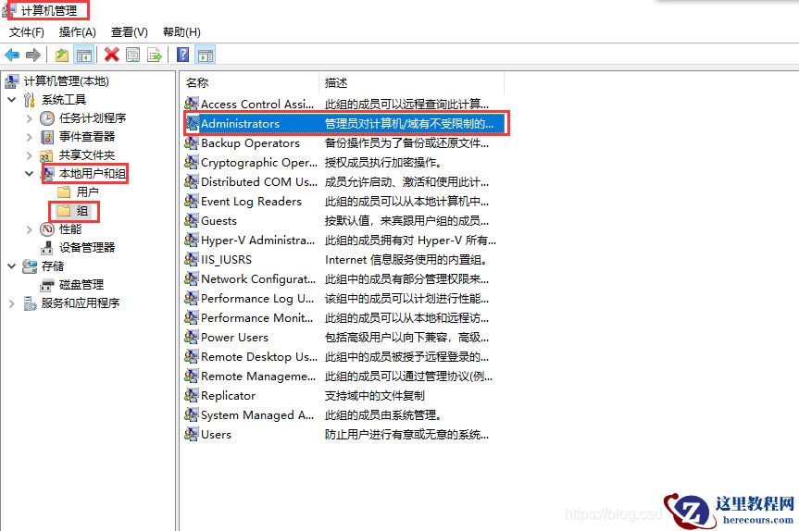The width and height of the screenshot is (799, 531).
Task: Click the Administrators group icon
Action: pyautogui.click(x=192, y=124)
